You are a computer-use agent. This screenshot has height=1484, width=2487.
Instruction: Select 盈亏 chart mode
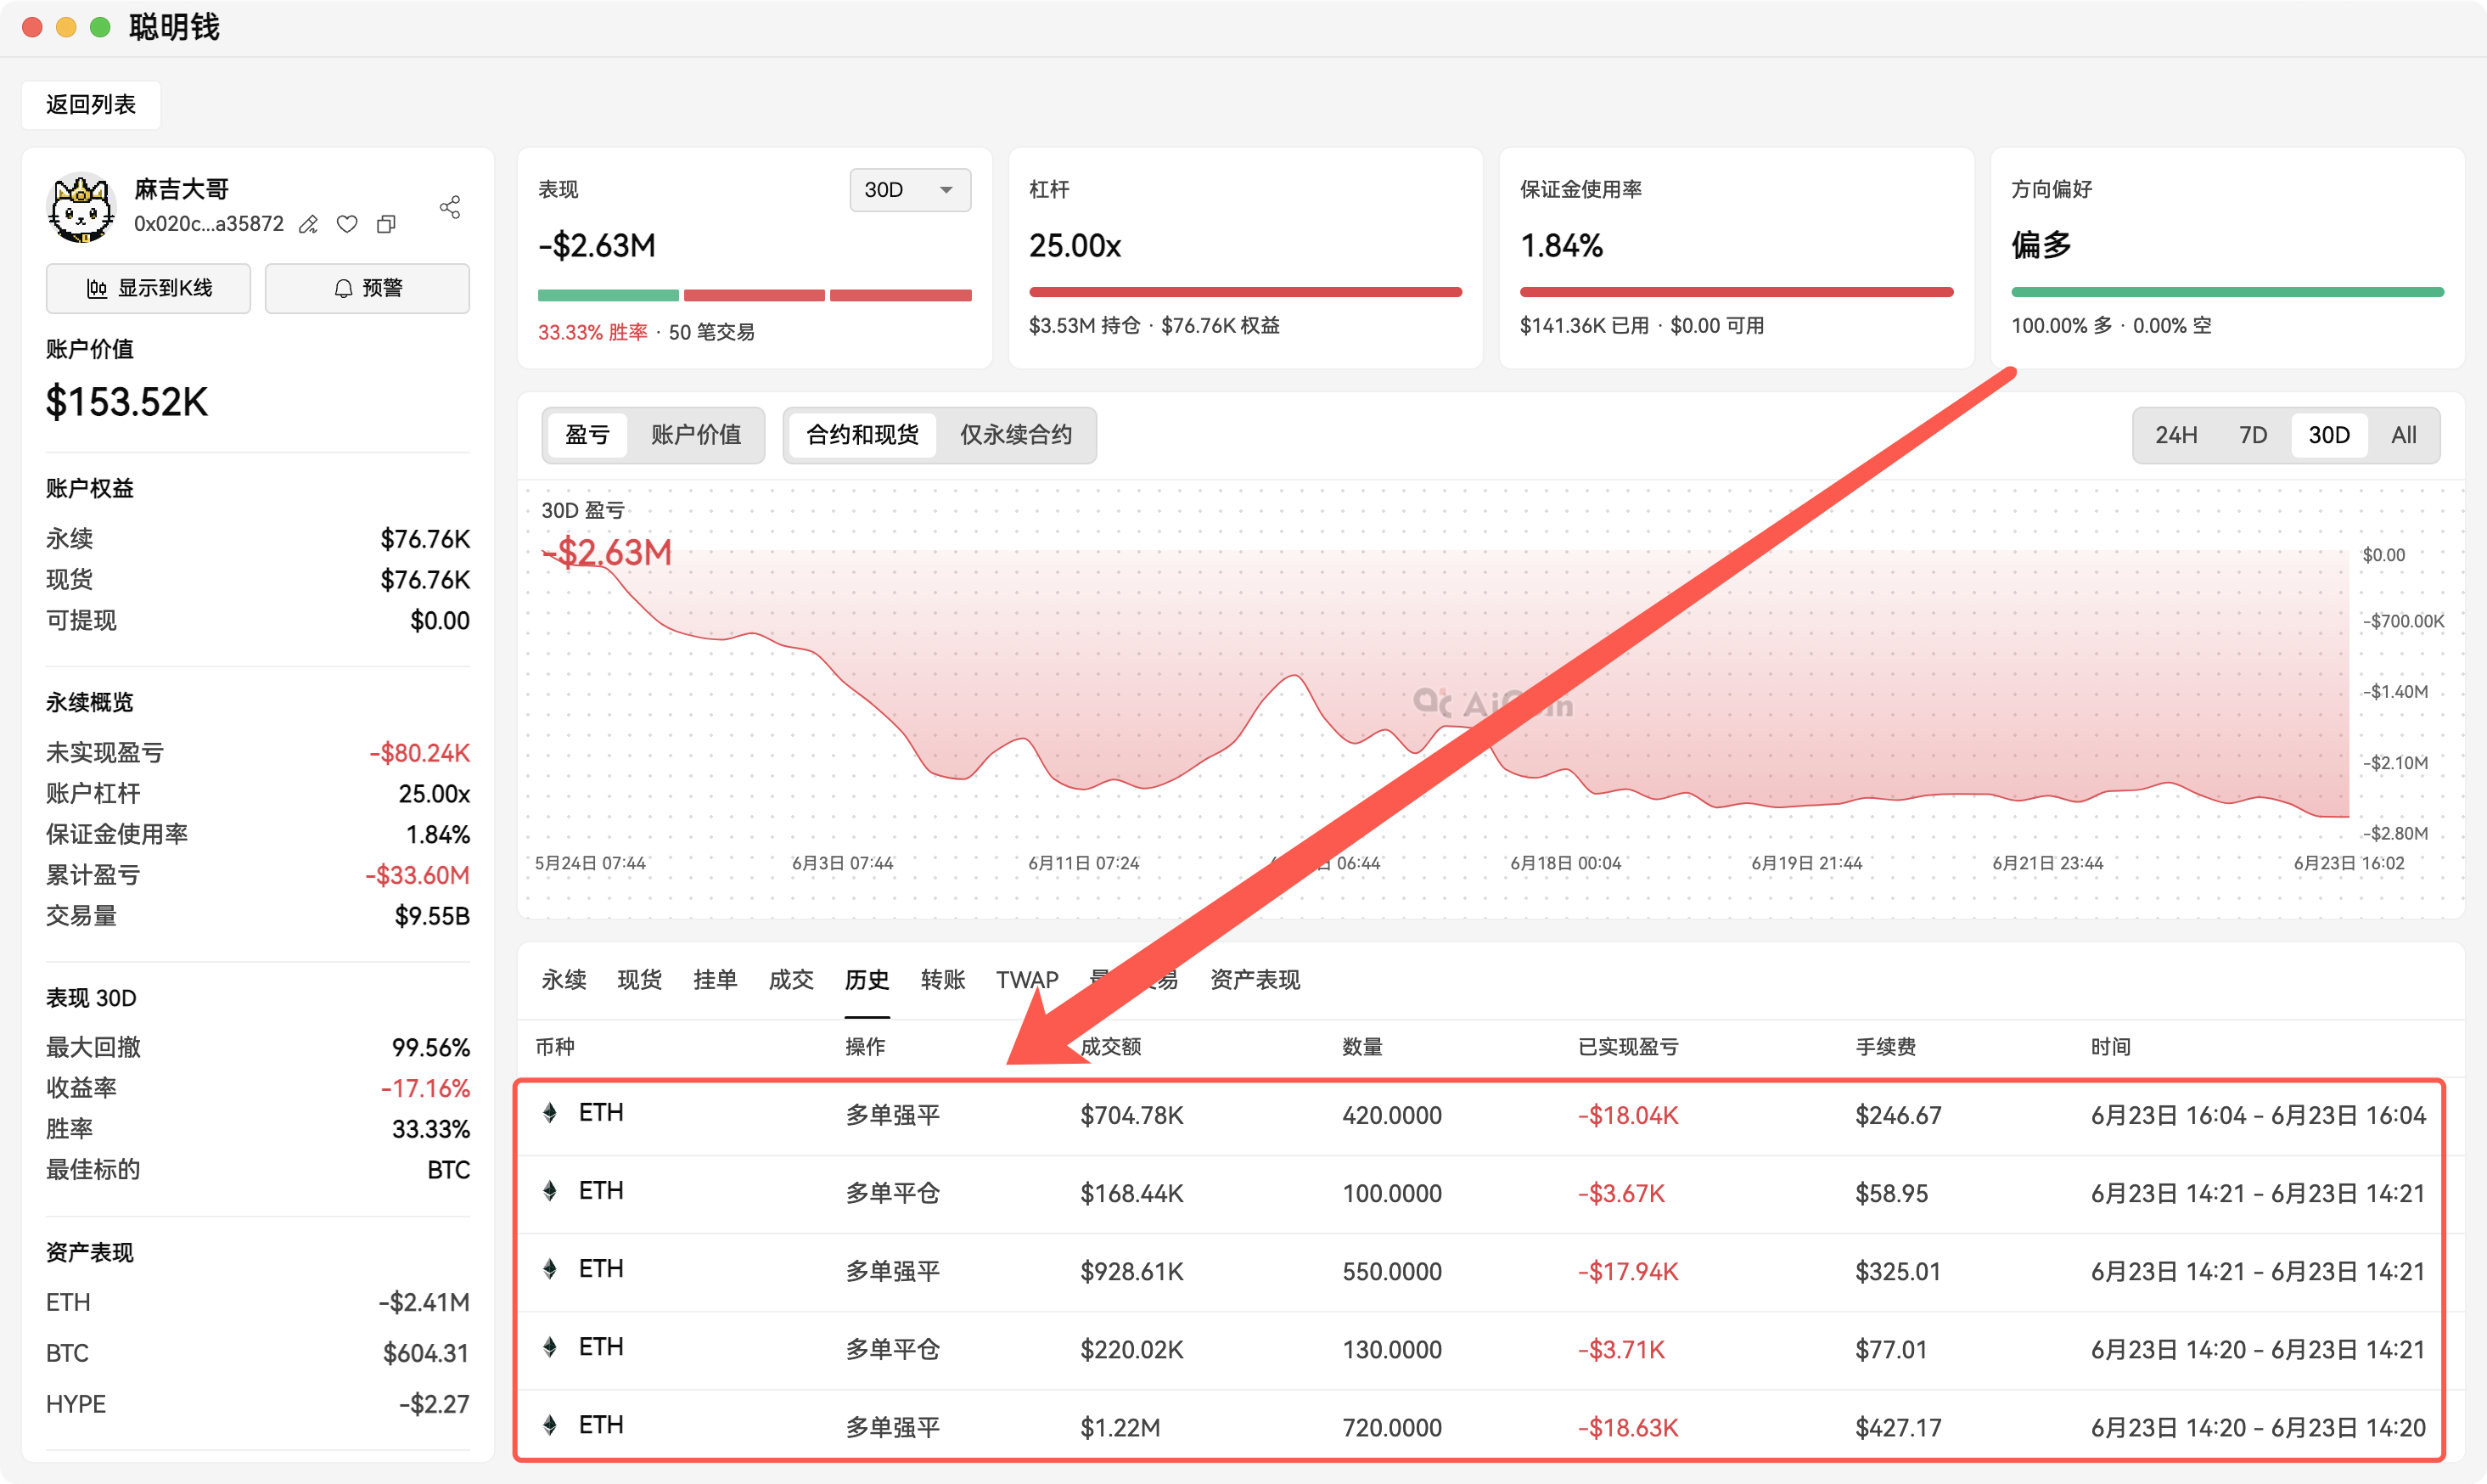tap(587, 435)
